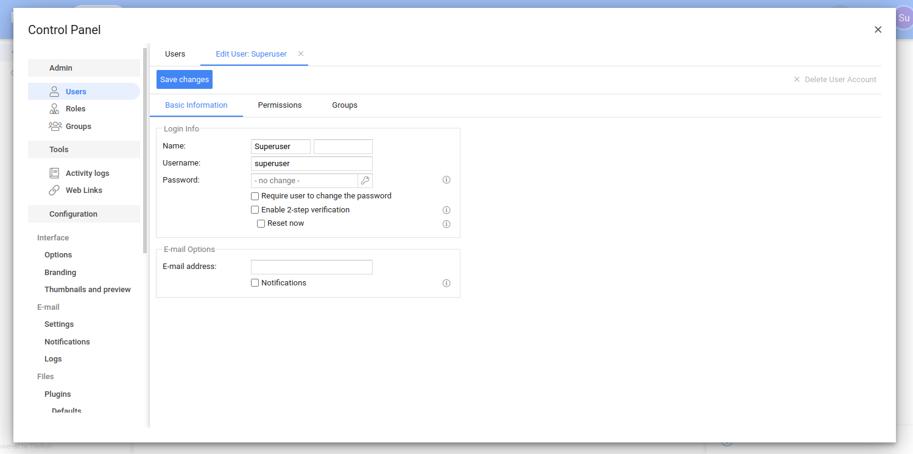Toggle Enable 2-step verification checkbox
Screen dimensions: 913x454
255,210
